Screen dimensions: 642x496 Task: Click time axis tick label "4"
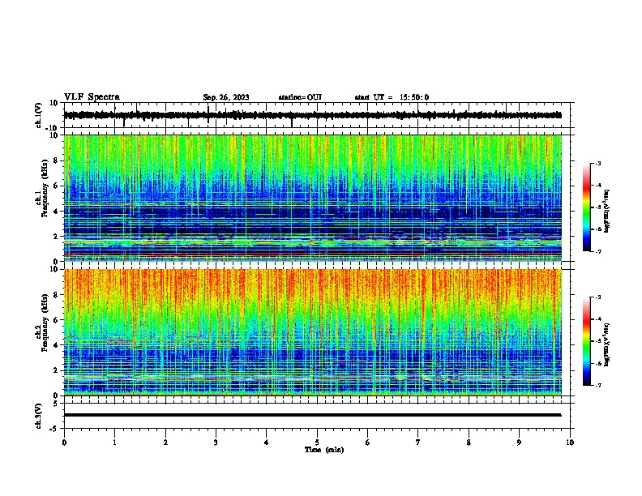[x=267, y=443]
